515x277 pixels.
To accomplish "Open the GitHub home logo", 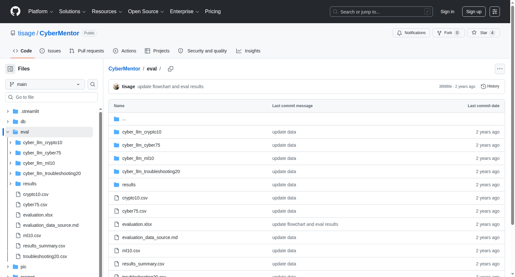I will coord(15,11).
